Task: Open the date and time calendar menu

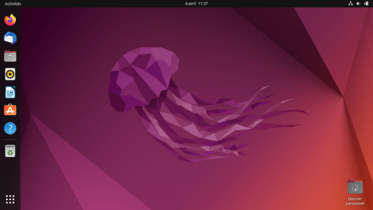Action: [196, 4]
